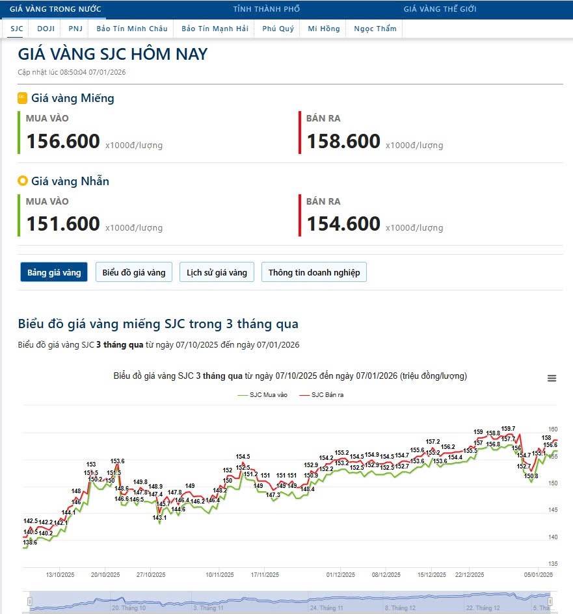This screenshot has width=573, height=614.
Task: Click the gold ring icon beside Giá vàng Nhẫn
Action: click(21, 181)
